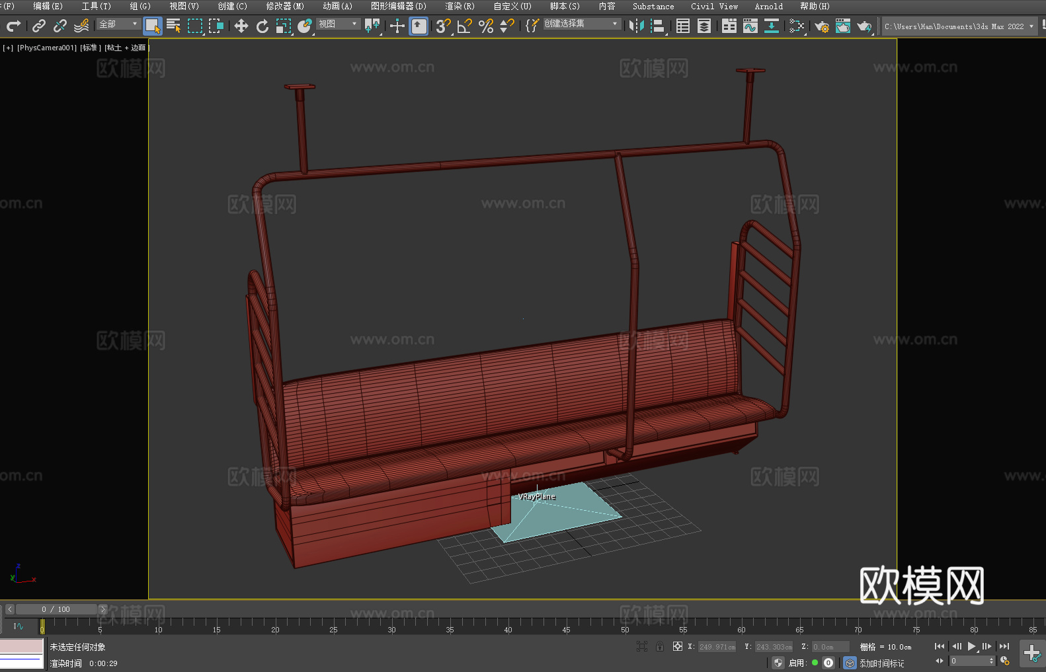Click the X coordinate field

[717, 647]
